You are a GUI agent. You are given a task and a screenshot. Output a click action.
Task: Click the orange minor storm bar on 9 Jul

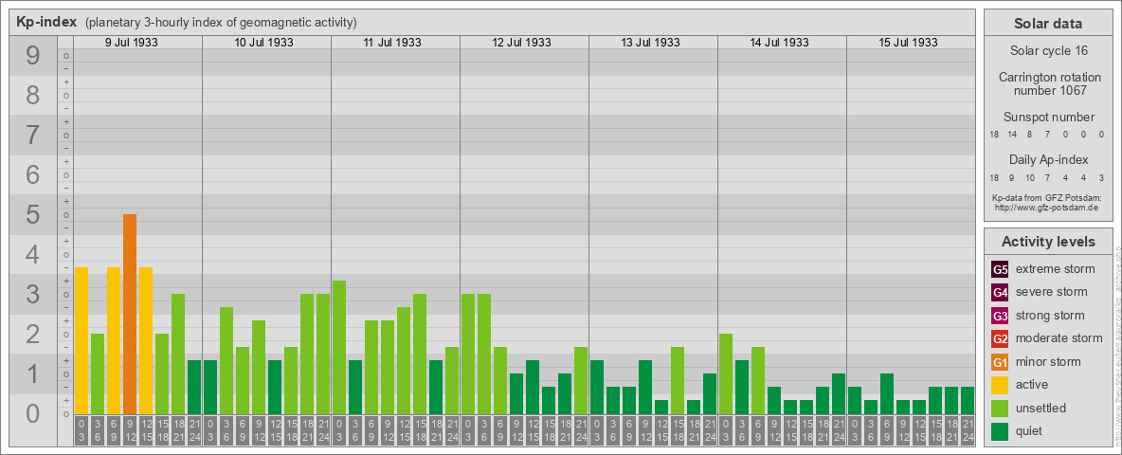click(130, 314)
